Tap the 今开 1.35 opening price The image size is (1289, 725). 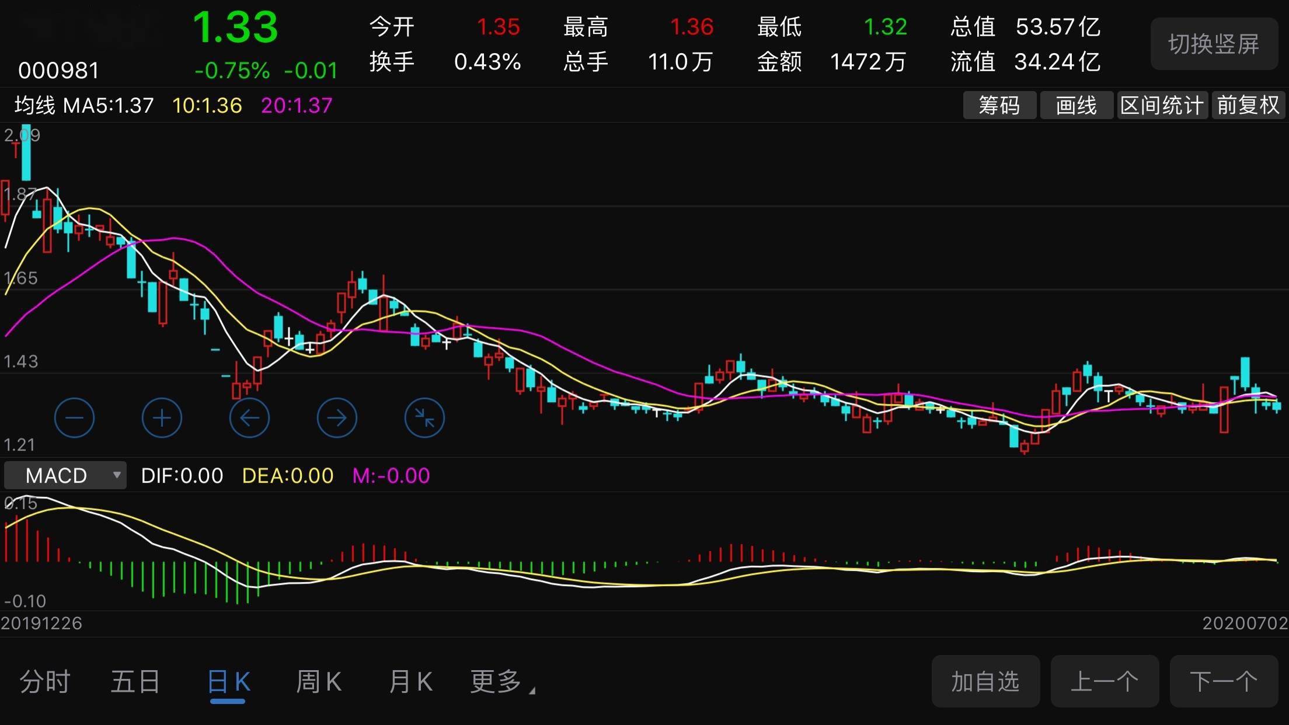(x=444, y=27)
